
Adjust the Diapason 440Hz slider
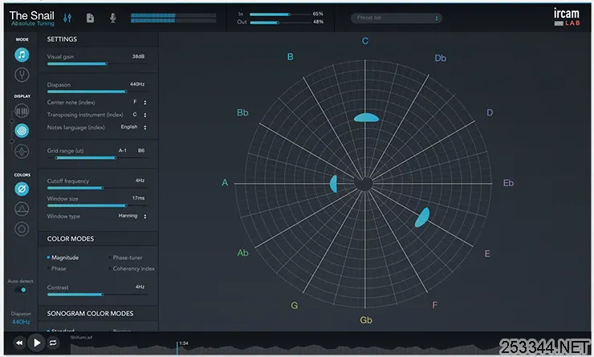(x=97, y=91)
